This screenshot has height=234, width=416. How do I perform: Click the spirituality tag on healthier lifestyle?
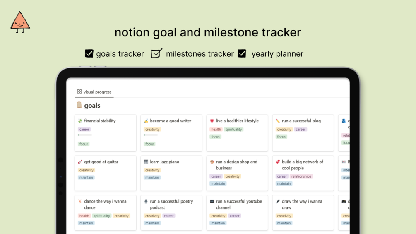[x=233, y=130]
